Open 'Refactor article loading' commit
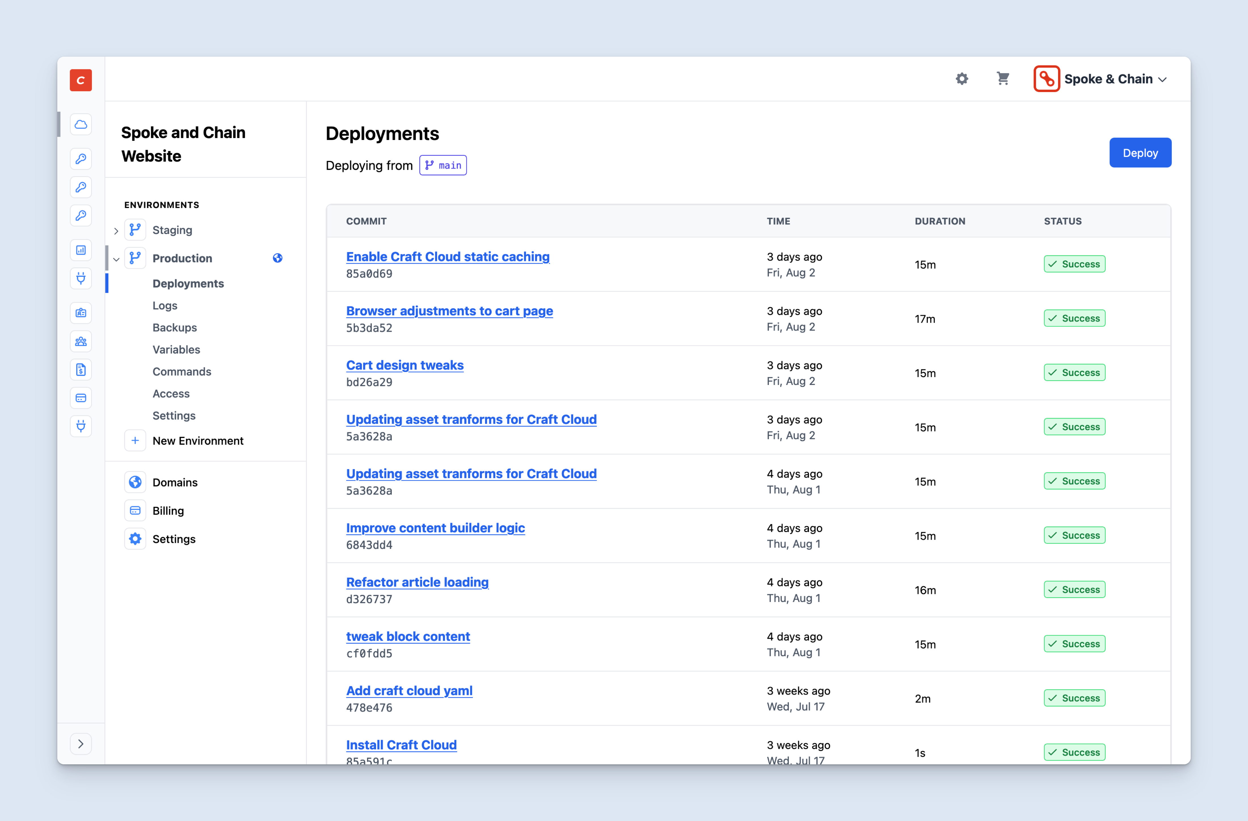The image size is (1248, 821). tap(418, 582)
